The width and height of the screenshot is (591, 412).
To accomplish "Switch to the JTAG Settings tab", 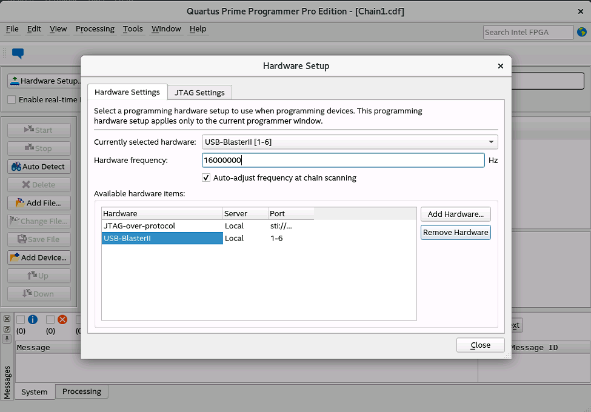I will [x=199, y=93].
